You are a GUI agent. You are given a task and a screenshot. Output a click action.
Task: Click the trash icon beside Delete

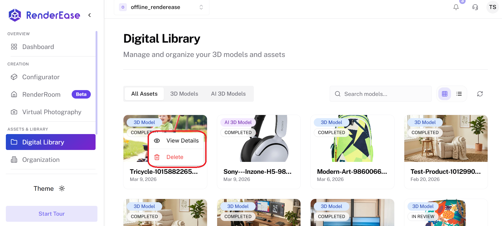coord(157,157)
